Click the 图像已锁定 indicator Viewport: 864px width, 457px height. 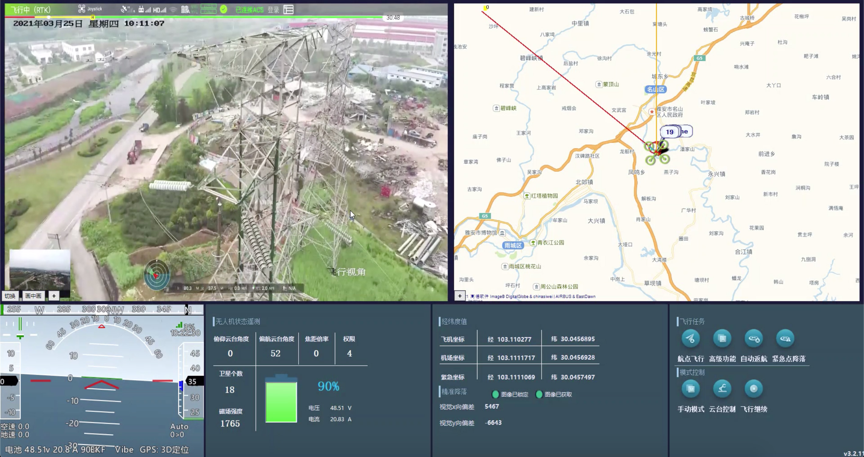[x=495, y=394]
